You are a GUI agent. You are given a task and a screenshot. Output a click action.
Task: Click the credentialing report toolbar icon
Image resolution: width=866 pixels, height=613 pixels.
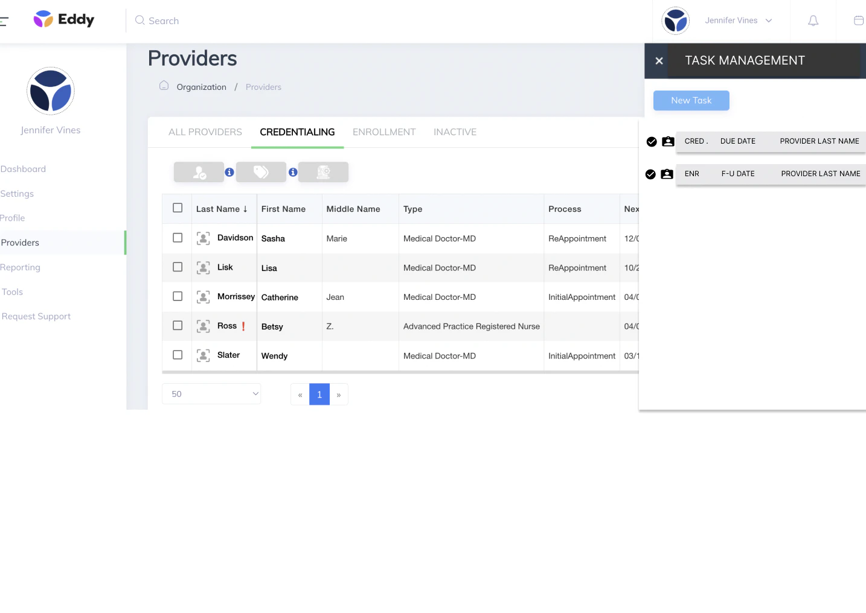pyautogui.click(x=324, y=172)
